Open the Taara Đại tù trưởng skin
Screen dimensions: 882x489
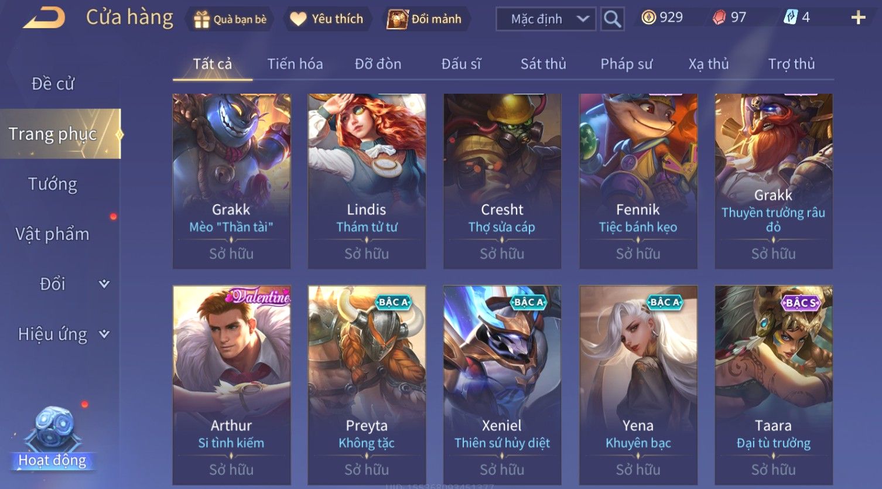774,385
